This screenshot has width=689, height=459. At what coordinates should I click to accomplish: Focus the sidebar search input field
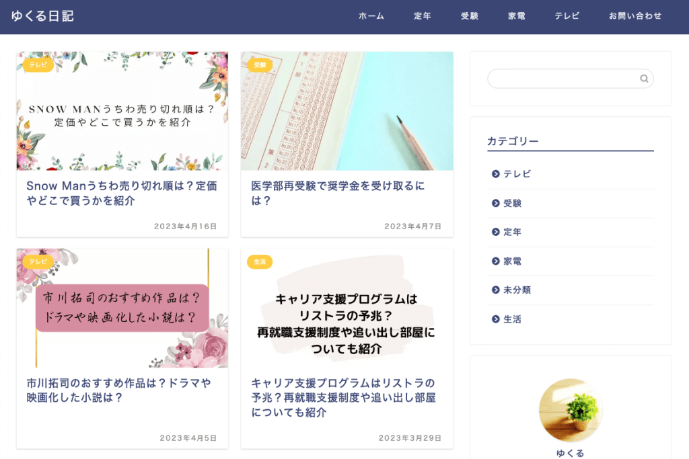click(563, 79)
